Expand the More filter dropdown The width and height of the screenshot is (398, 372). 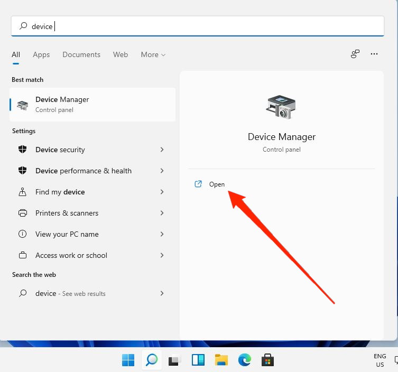point(153,55)
